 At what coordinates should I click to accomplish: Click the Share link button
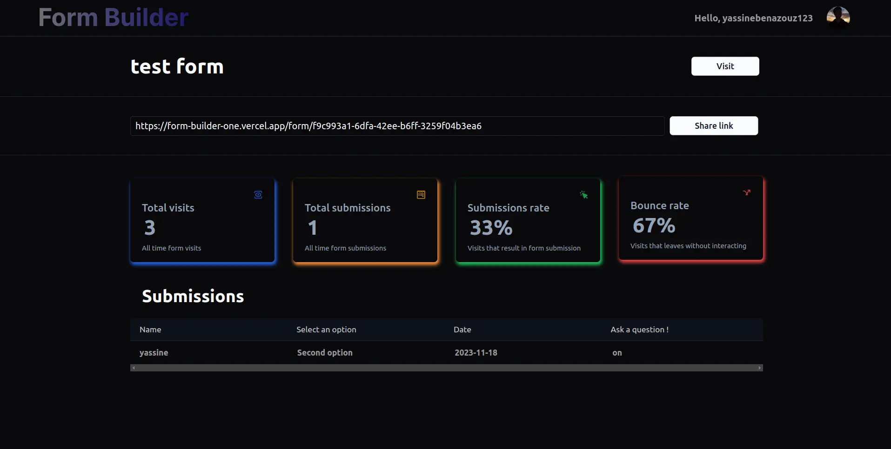713,126
